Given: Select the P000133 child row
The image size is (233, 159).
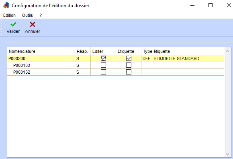Looking at the screenshot, I should pyautogui.click(x=115, y=65).
